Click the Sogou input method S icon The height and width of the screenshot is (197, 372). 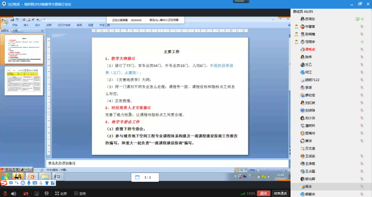click(3, 183)
